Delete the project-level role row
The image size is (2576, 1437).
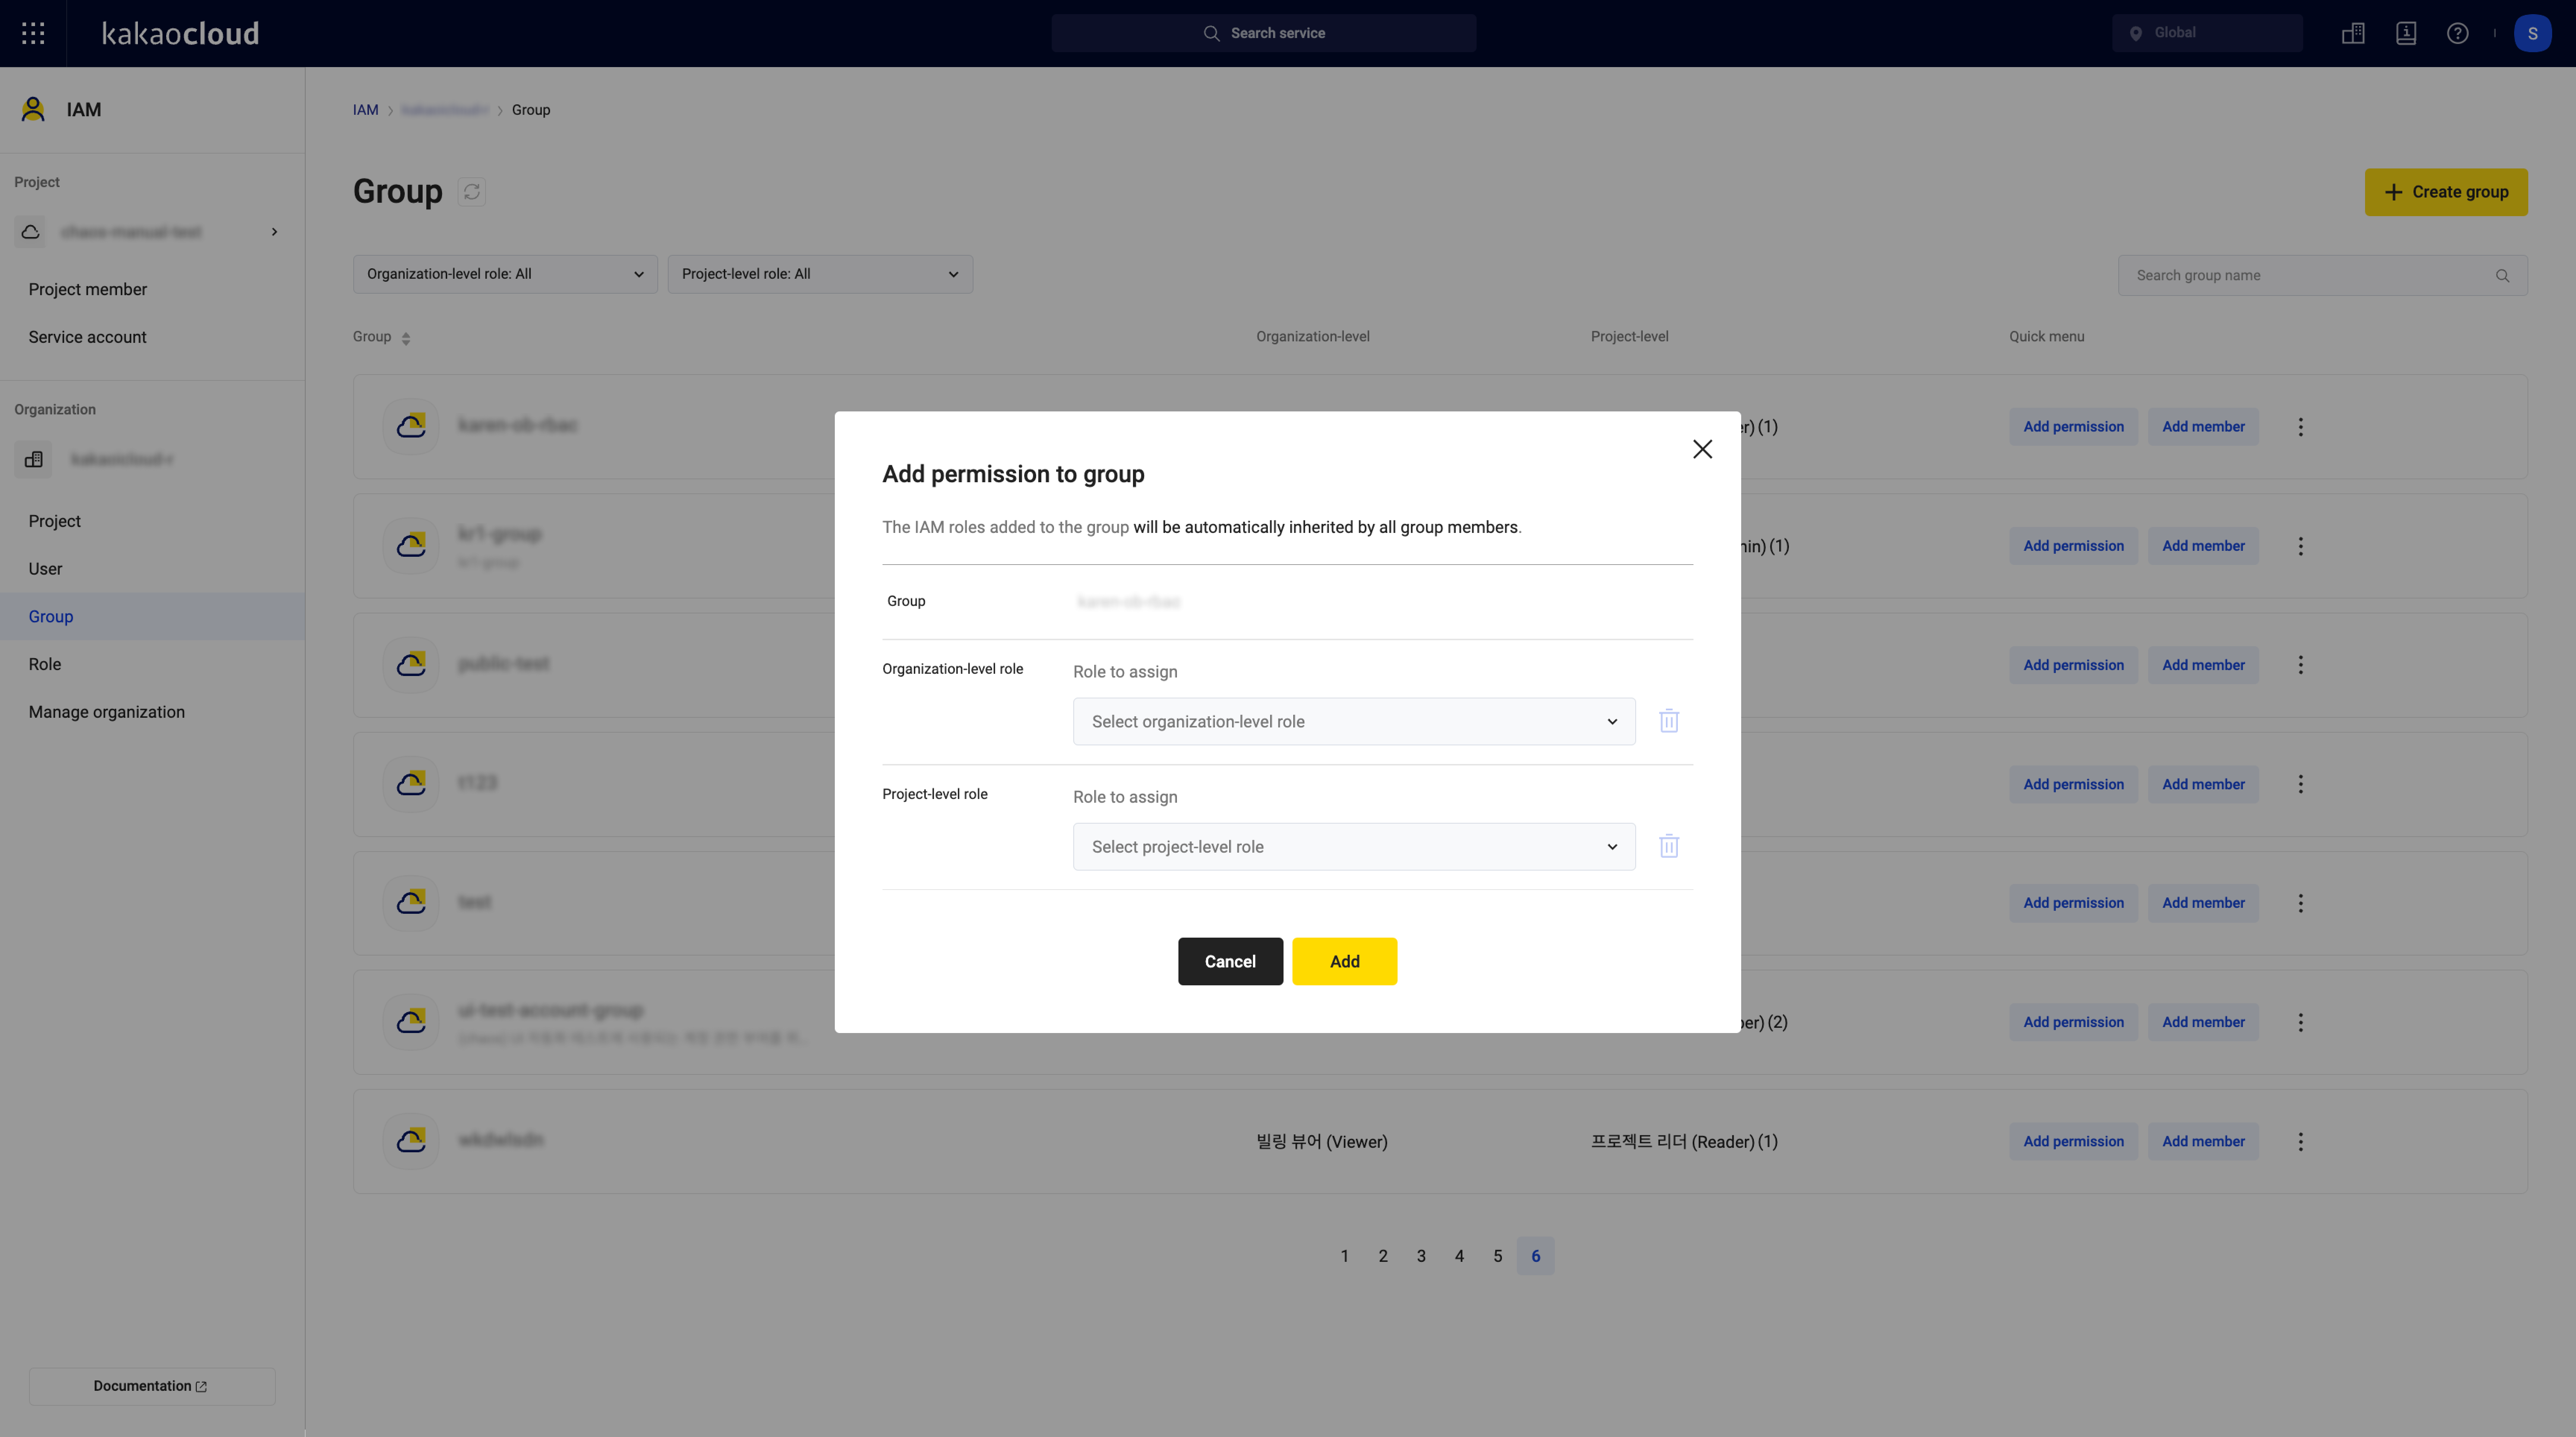click(1669, 846)
